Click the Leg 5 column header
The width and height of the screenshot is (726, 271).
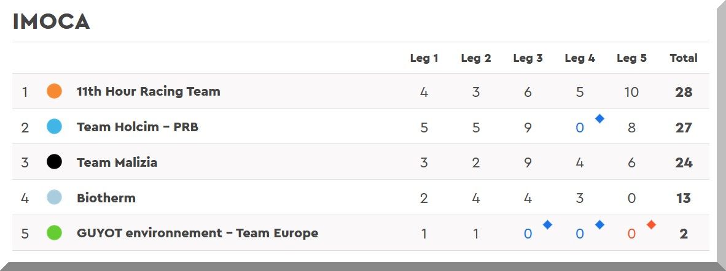pyautogui.click(x=631, y=58)
